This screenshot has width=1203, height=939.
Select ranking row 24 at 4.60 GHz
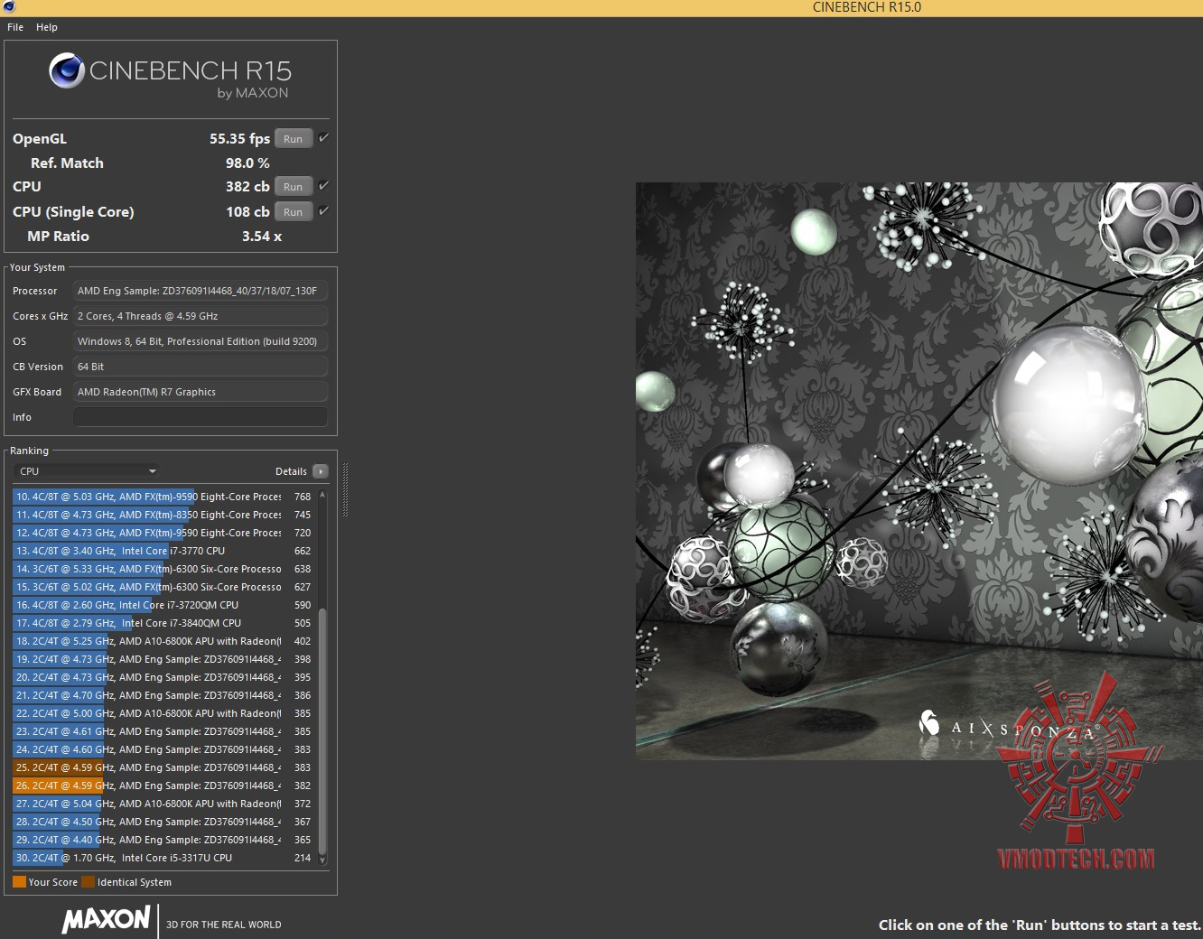click(163, 749)
